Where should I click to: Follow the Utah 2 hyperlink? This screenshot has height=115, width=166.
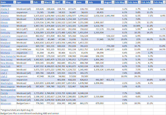pyautogui.click(x=4, y=76)
